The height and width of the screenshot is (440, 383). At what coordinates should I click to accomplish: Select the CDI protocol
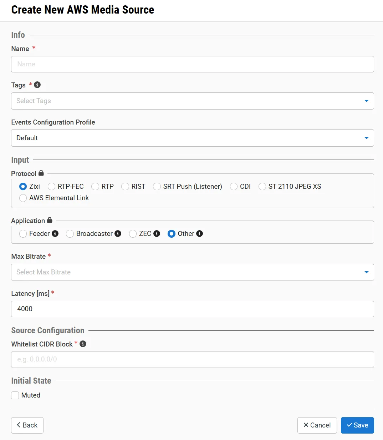[x=234, y=187]
